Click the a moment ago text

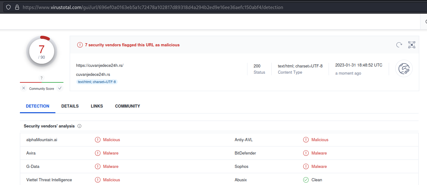(348, 73)
